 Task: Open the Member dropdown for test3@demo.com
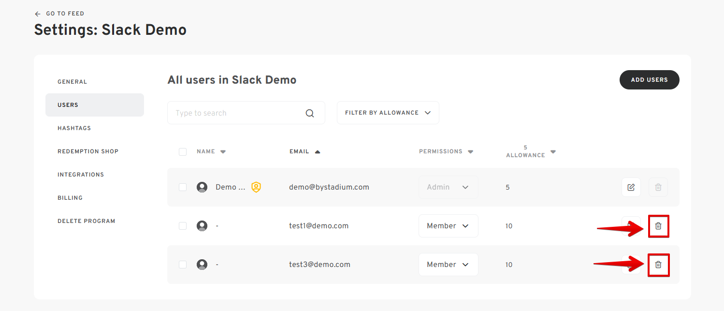(x=448, y=265)
